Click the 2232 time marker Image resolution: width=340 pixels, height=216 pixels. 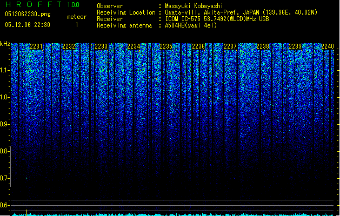69,46
